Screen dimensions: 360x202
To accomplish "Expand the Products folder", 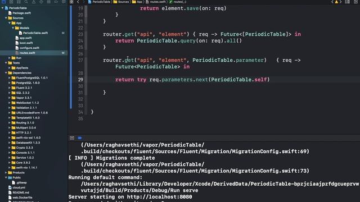I will [x=6, y=173].
